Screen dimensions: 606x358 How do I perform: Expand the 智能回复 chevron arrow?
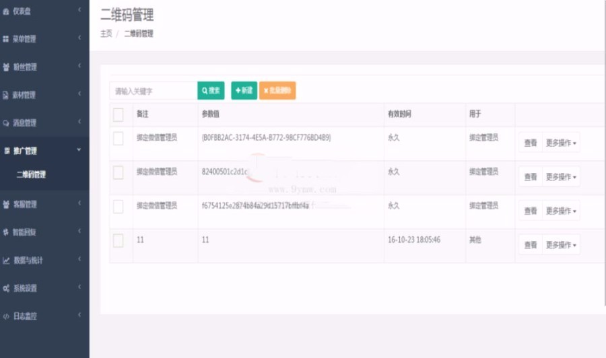[79, 231]
